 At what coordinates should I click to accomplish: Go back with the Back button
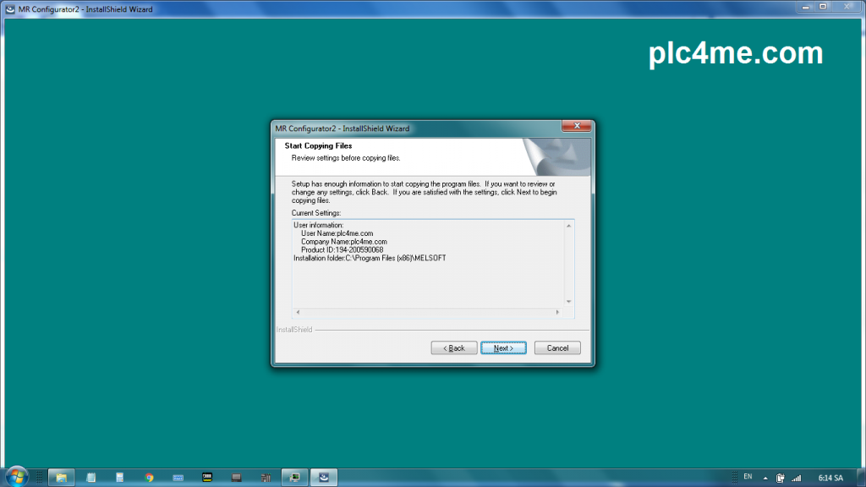point(454,347)
